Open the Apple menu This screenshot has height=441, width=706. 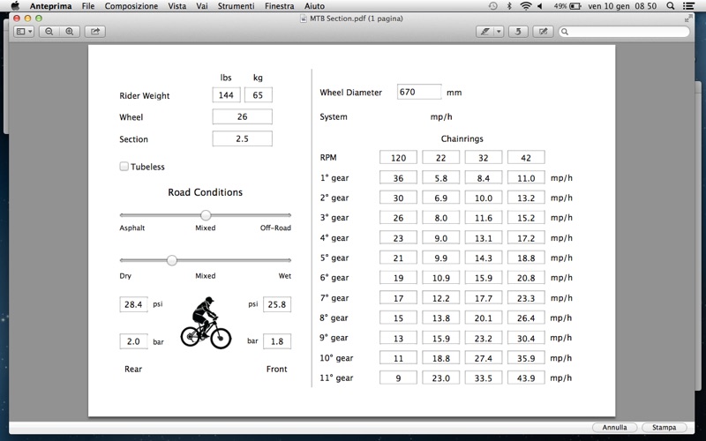15,6
